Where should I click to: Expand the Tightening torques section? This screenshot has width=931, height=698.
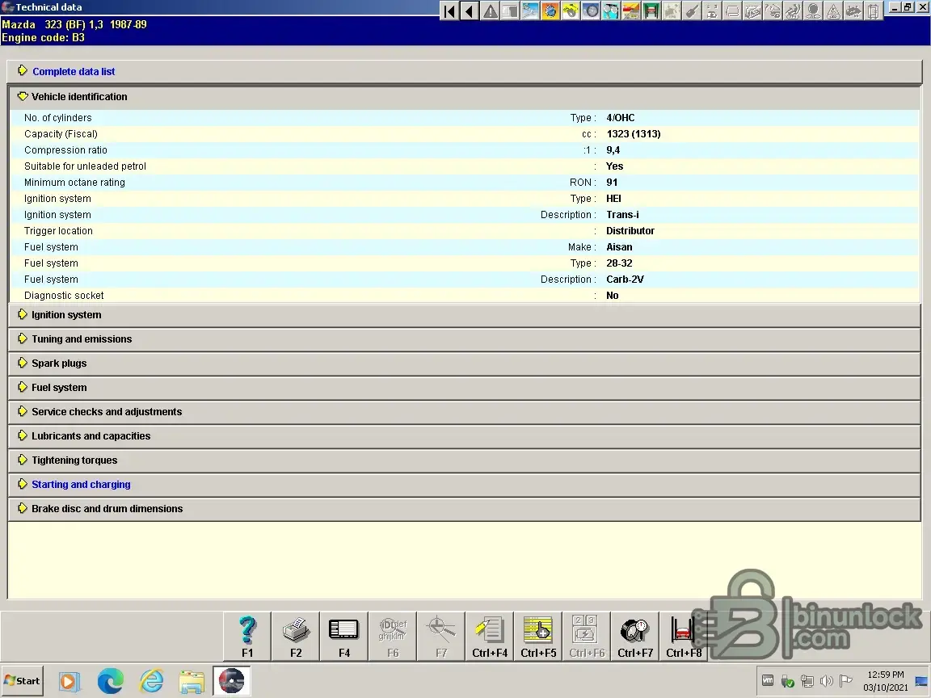click(465, 460)
